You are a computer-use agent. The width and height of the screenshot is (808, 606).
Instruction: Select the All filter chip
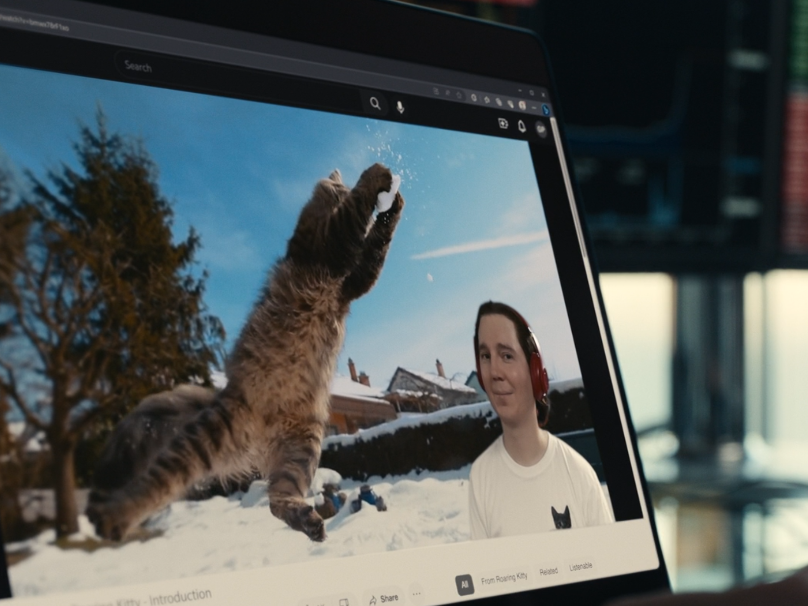[x=464, y=584]
